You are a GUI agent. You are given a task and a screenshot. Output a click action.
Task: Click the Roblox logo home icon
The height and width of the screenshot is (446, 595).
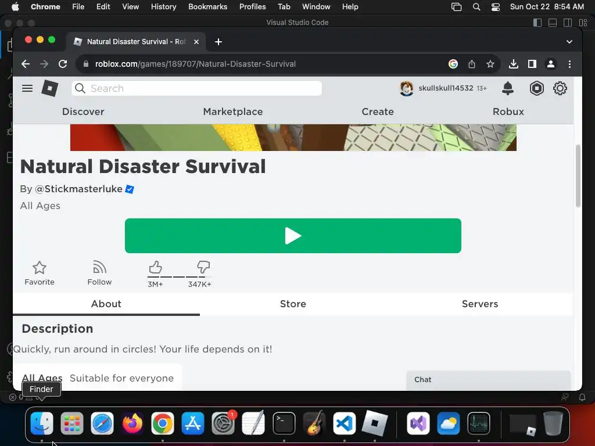[x=50, y=88]
